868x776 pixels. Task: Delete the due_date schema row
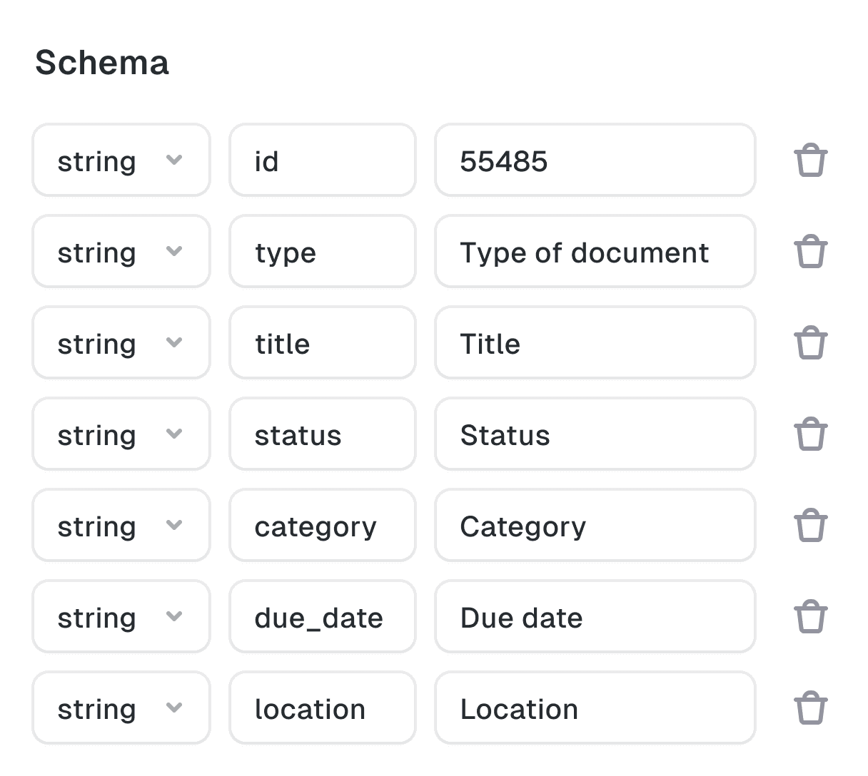[810, 617]
